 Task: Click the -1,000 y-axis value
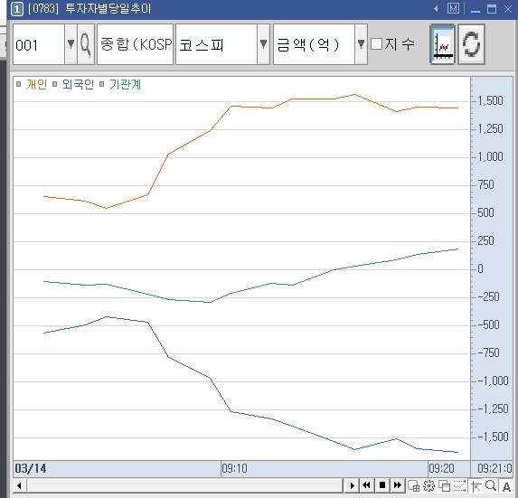point(494,381)
